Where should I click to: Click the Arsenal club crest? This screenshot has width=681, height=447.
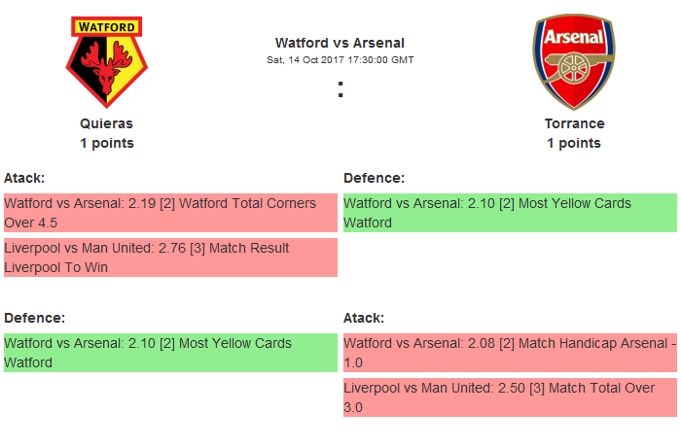point(574,62)
